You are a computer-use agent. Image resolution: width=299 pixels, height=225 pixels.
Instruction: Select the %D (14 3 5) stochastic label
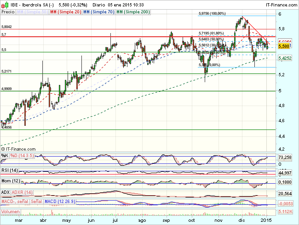point(22,156)
